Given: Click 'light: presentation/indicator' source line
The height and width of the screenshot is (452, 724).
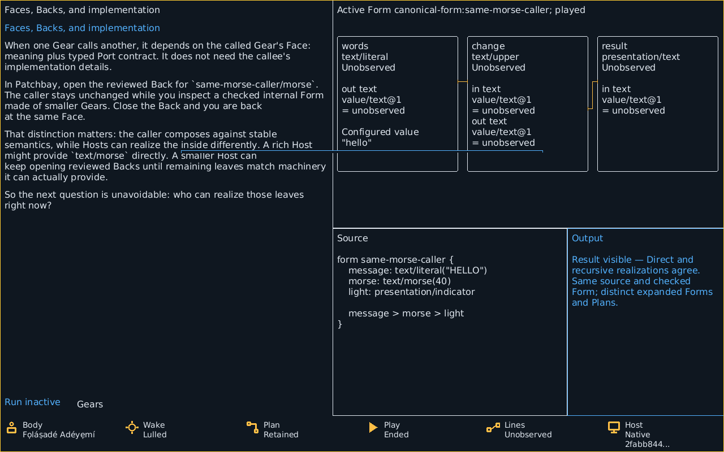Looking at the screenshot, I should [412, 292].
